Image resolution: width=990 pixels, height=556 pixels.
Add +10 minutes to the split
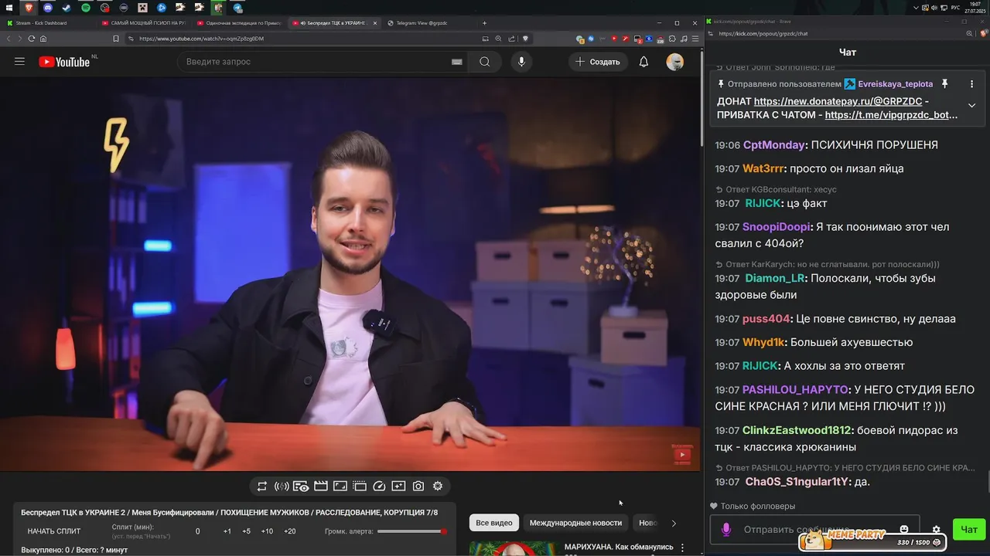267,531
